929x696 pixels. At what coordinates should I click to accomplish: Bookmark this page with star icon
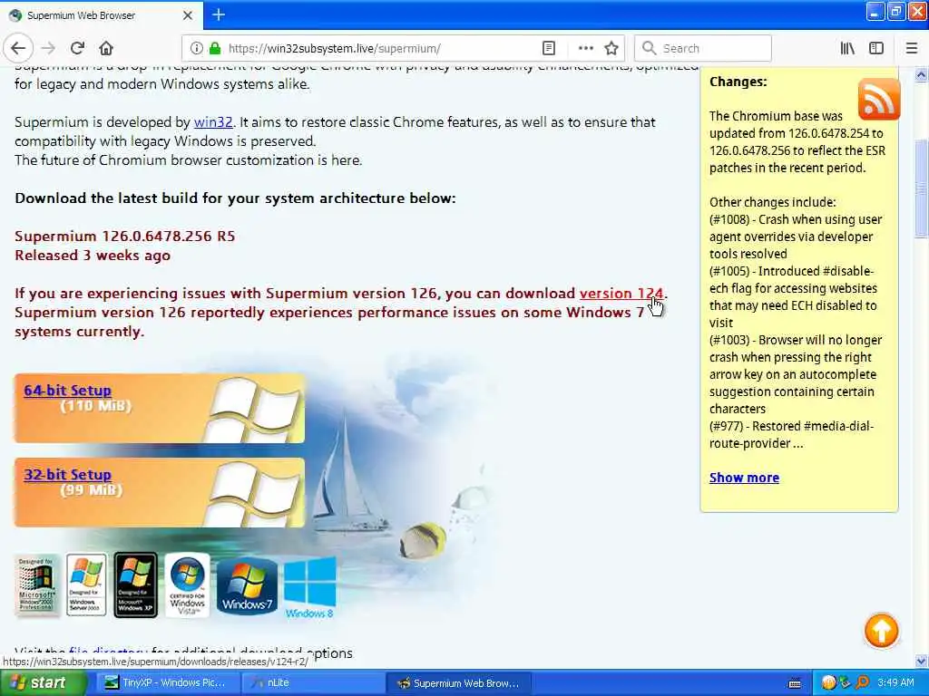pyautogui.click(x=611, y=49)
